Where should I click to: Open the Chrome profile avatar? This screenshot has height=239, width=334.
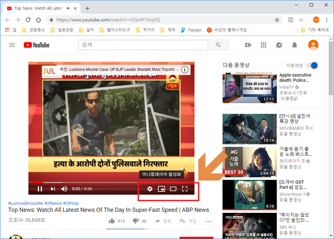point(316,20)
